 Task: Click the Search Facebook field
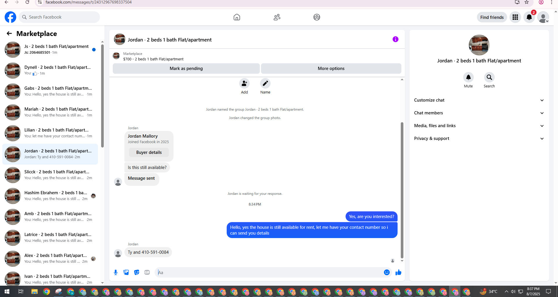[59, 17]
